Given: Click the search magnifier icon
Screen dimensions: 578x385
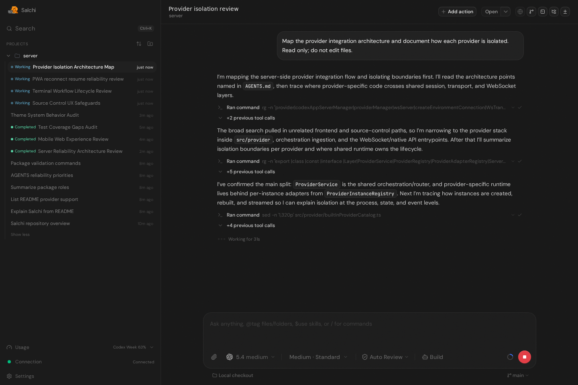Looking at the screenshot, I should click(x=9, y=28).
